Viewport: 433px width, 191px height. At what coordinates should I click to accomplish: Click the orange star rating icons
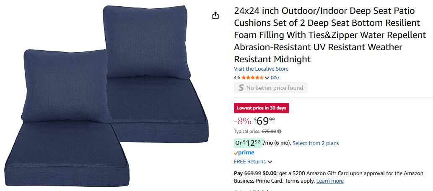(x=252, y=77)
